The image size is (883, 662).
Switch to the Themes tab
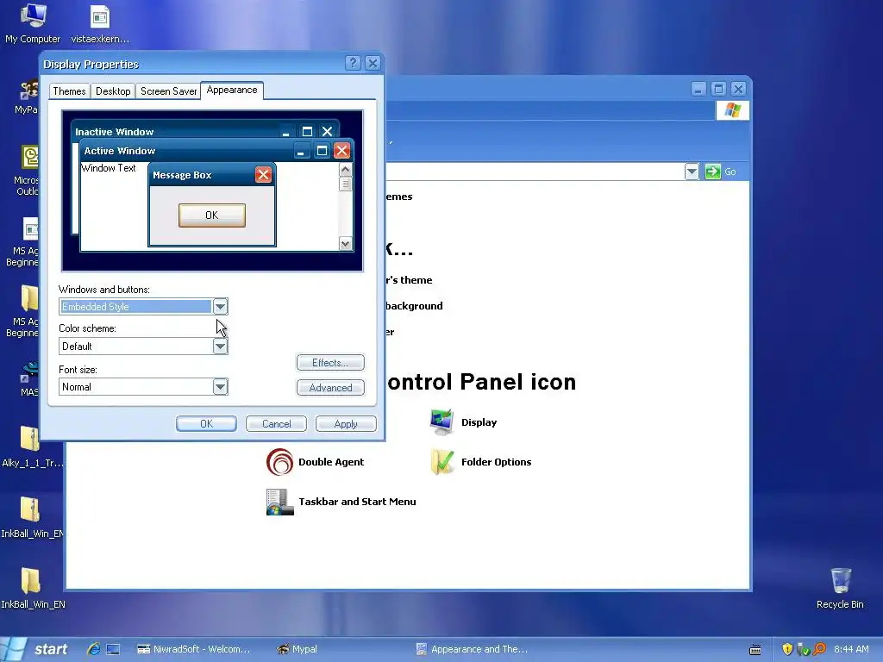(x=69, y=91)
